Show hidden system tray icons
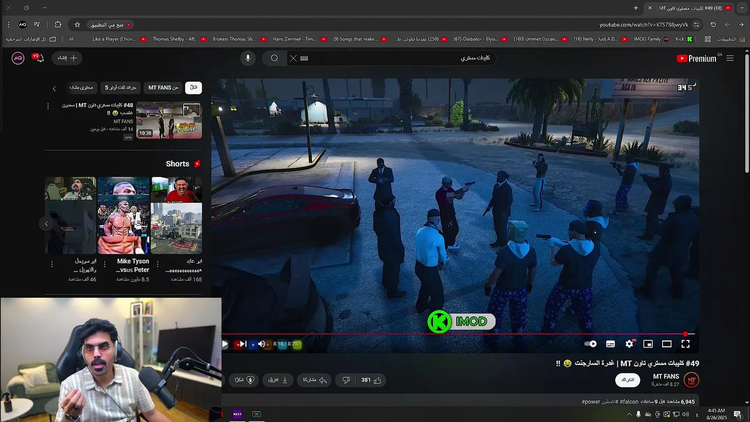 (x=629, y=414)
